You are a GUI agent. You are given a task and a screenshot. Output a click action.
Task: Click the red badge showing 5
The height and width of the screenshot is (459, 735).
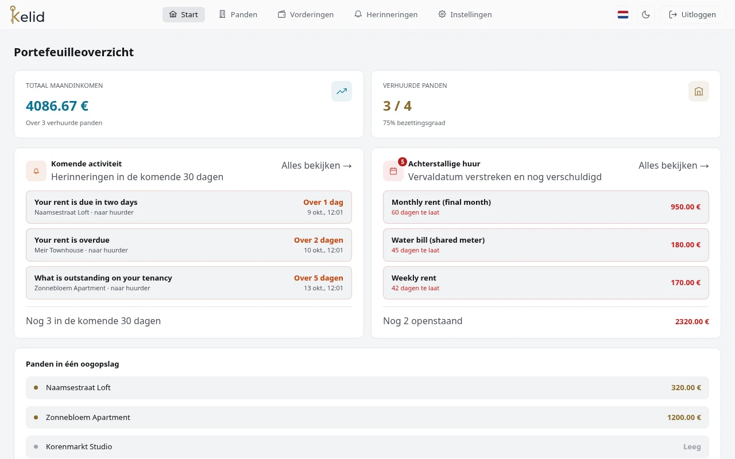[403, 162]
